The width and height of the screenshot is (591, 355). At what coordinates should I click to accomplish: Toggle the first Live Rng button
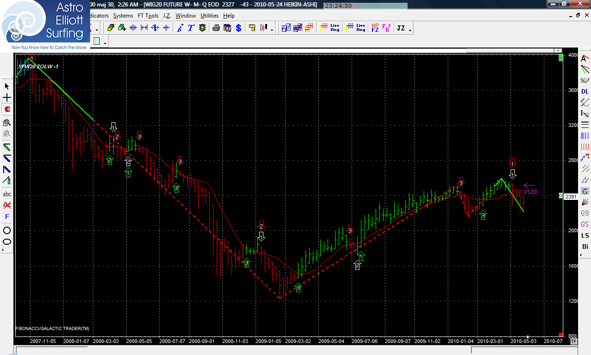click(x=335, y=28)
